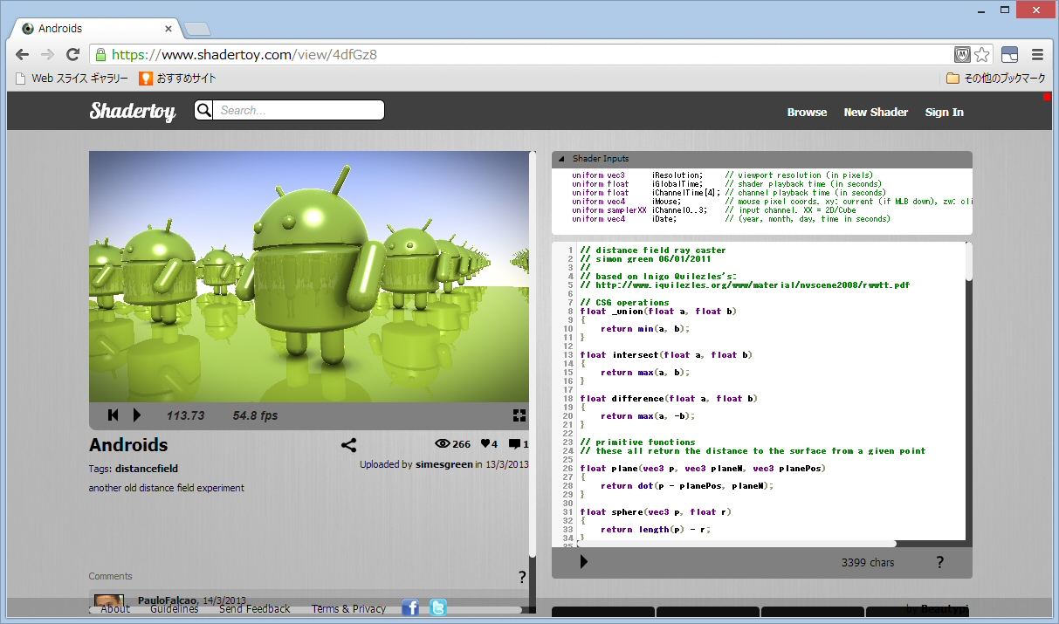
Task: Open New Shader from the navigation bar
Action: click(x=876, y=112)
